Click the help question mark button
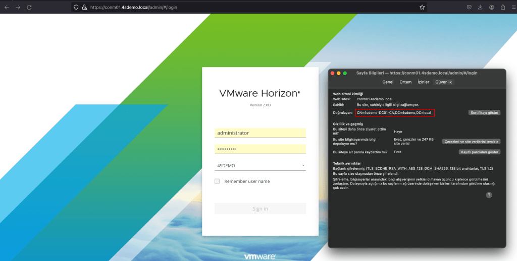 coord(489,195)
